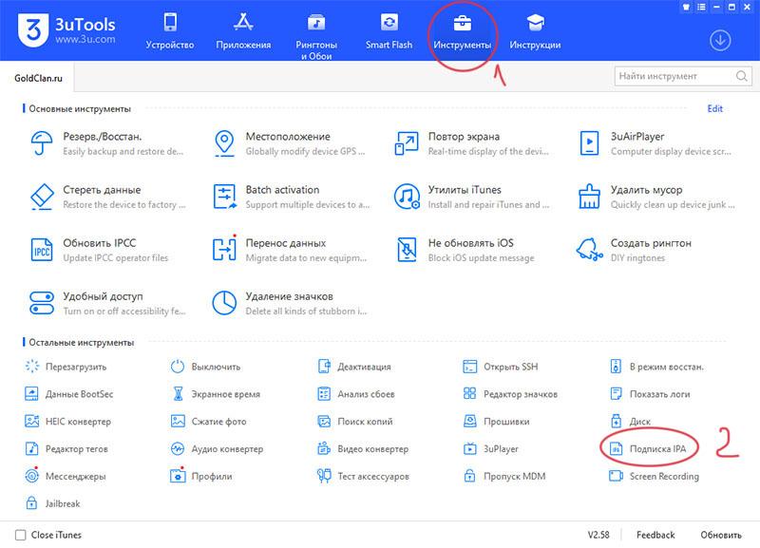Image resolution: width=760 pixels, height=548 pixels.
Task: Click the Feedback link
Action: [655, 535]
